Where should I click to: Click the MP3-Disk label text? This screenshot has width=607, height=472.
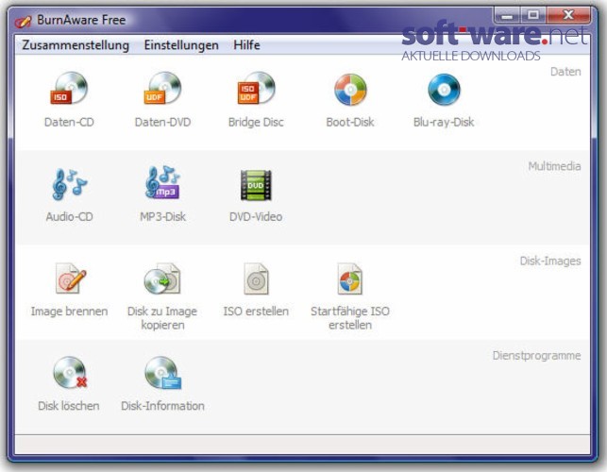(x=162, y=216)
